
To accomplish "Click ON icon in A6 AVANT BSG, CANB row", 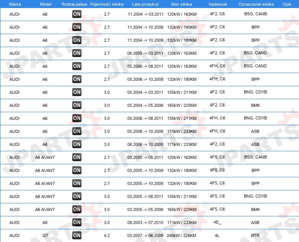I will pos(77,157).
